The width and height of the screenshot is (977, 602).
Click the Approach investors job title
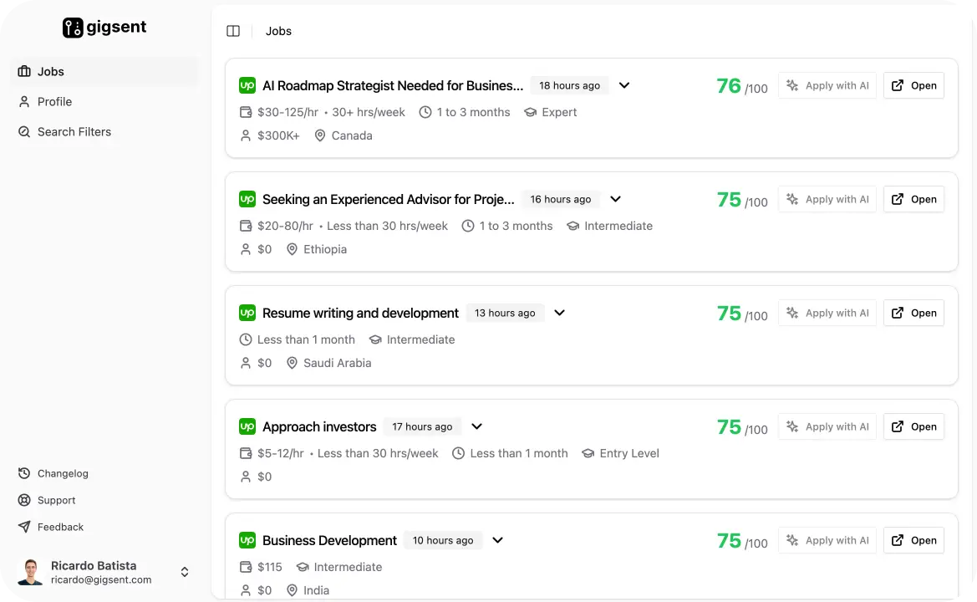[319, 426]
